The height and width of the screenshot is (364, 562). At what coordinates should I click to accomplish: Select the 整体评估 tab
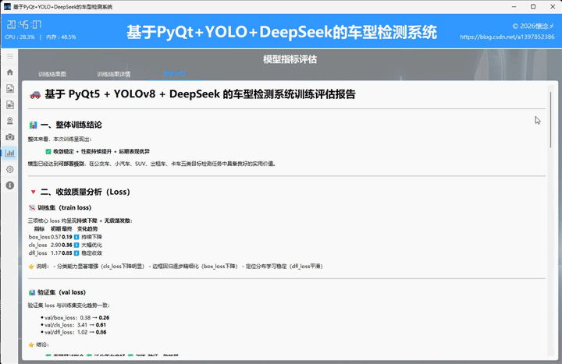(x=175, y=74)
